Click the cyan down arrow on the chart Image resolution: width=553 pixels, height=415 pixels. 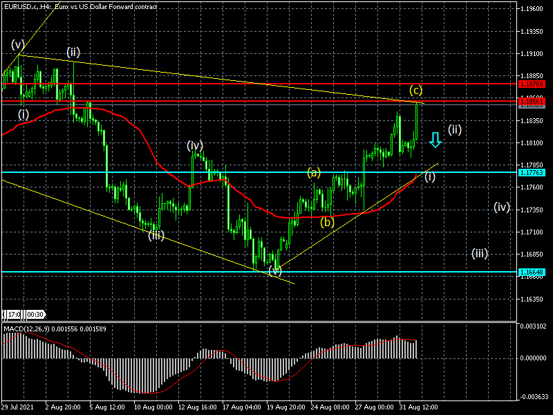tap(435, 140)
